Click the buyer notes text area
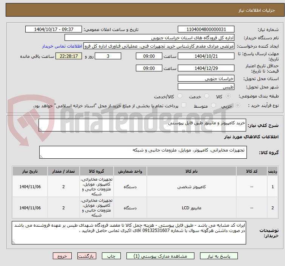The image size is (285, 266). coord(129,233)
